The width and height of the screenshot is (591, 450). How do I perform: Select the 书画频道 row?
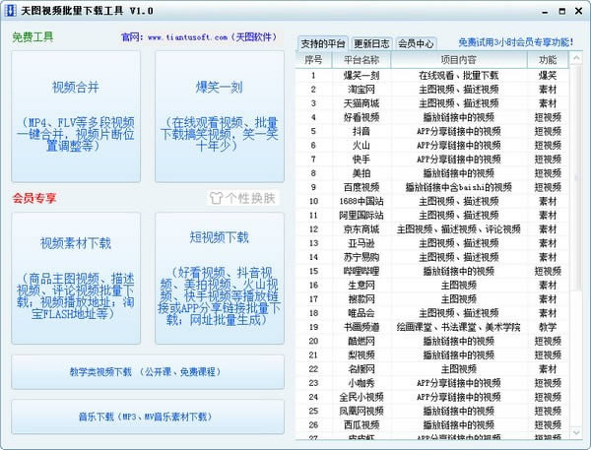click(432, 327)
